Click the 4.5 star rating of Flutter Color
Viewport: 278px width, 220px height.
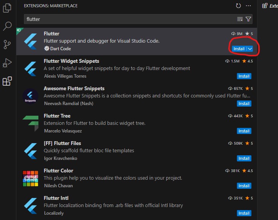tap(248, 171)
